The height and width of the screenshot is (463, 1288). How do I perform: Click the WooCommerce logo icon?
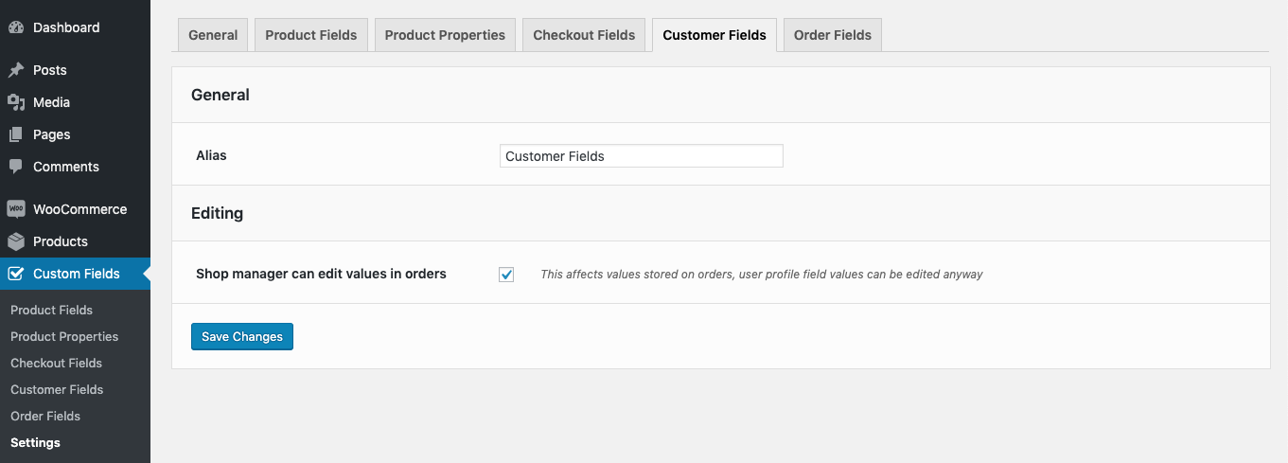tap(15, 209)
